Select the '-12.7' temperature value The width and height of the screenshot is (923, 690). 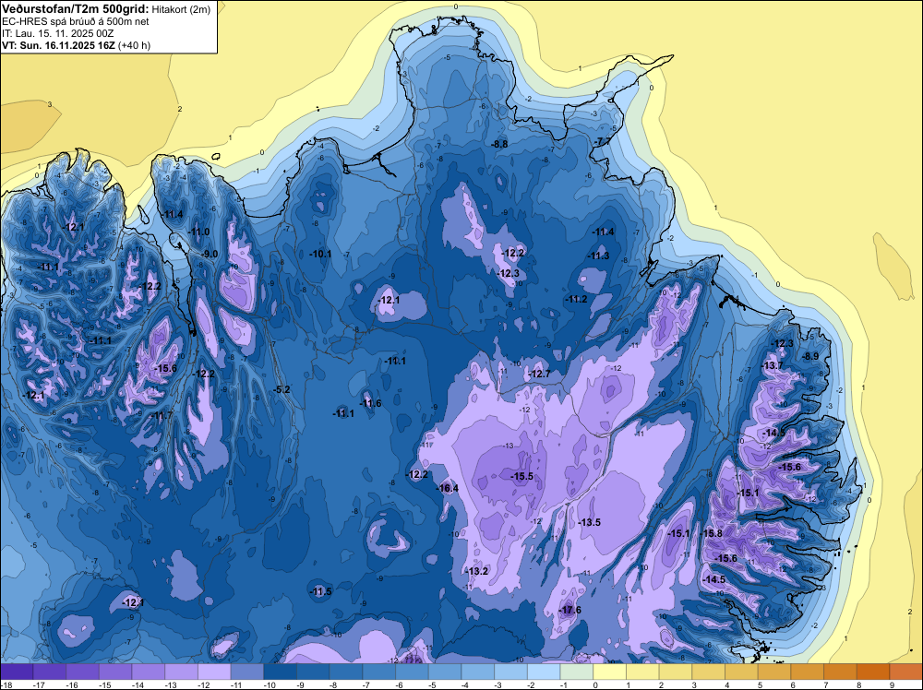[x=539, y=375]
